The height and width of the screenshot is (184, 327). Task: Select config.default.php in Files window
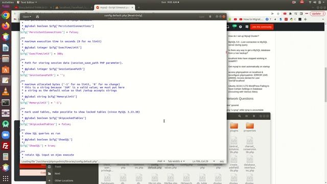(155, 166)
